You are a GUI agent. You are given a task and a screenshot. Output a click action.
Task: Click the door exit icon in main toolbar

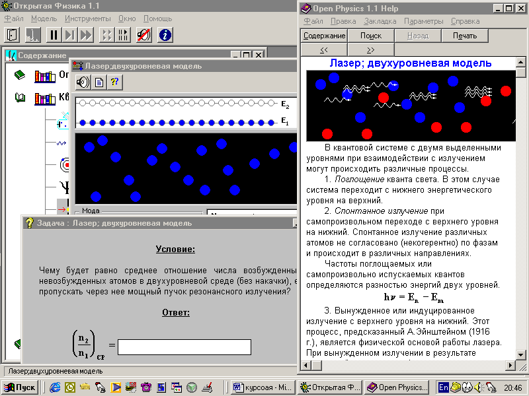[13, 35]
